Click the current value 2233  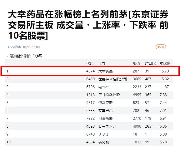[x=137, y=87]
